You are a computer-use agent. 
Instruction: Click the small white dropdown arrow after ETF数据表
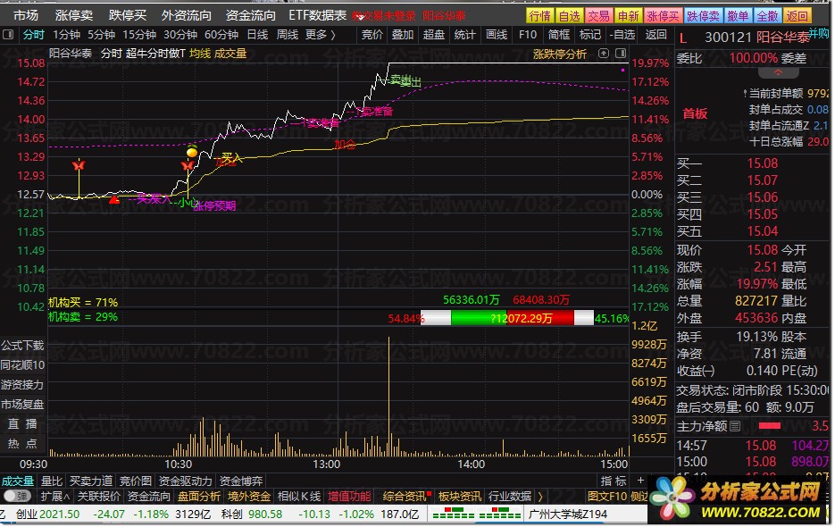361,18
